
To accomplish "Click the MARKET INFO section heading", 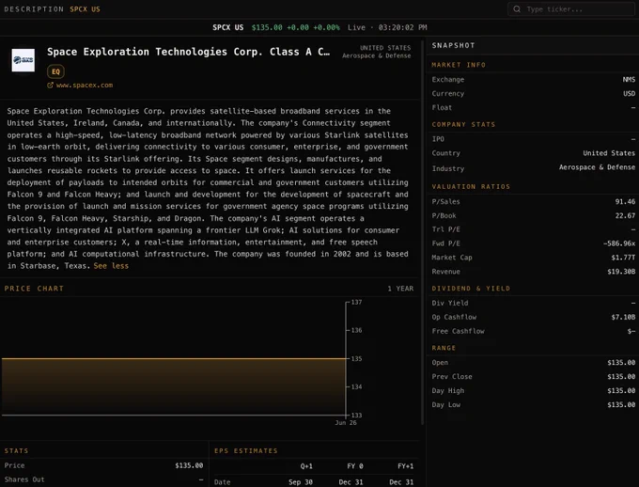I will click(x=459, y=65).
